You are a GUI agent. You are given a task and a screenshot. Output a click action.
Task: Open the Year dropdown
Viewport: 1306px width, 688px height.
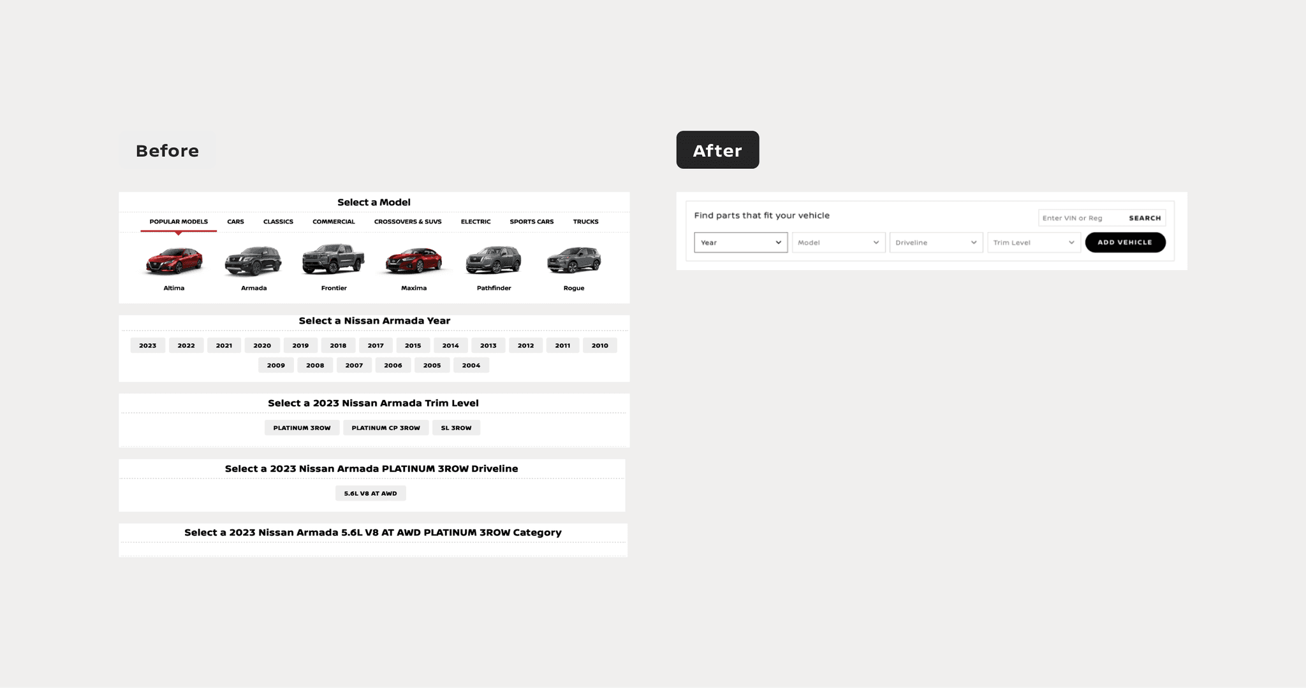(x=740, y=243)
